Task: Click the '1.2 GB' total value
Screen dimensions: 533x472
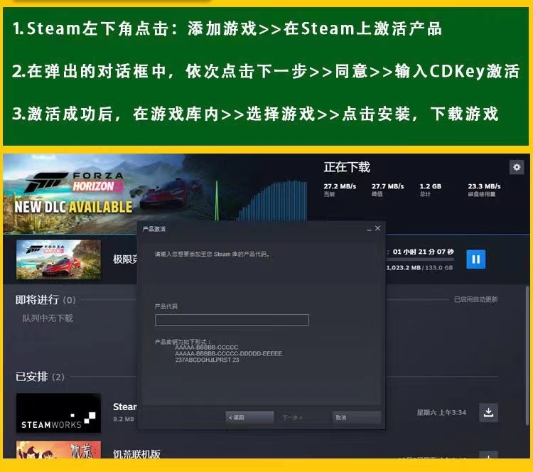Action: coord(431,186)
